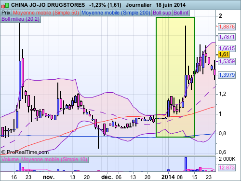241x181 pixels.
Task: Open the Volume Moyenne mobile (Simple 10) label
Action: point(54,159)
